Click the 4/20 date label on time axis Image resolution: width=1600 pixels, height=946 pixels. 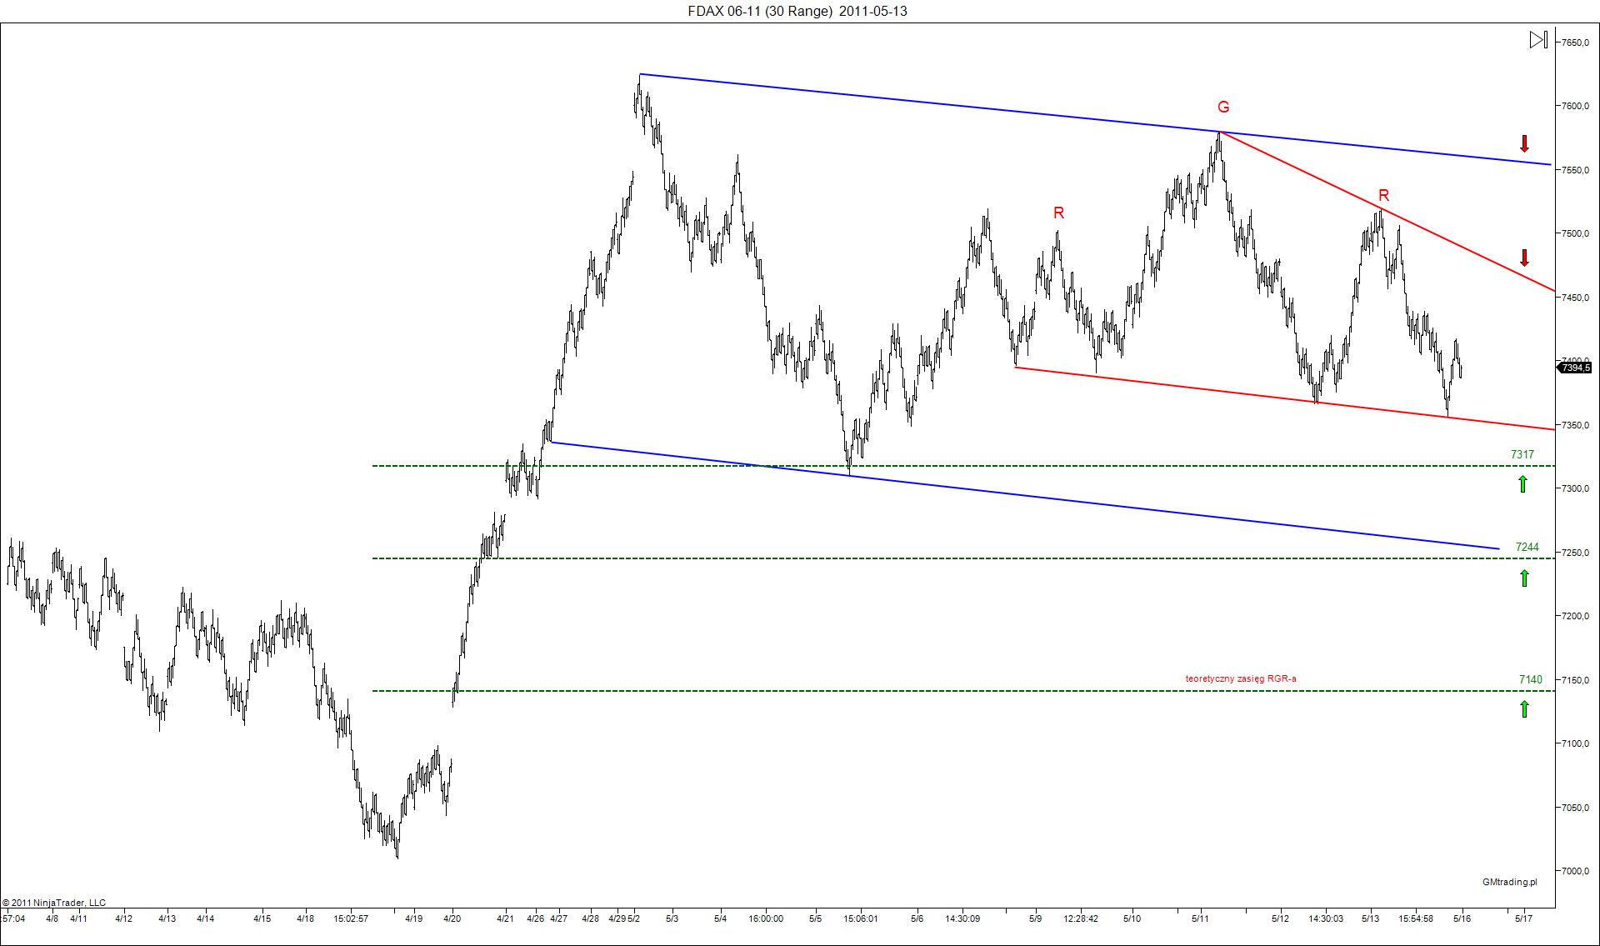coord(452,918)
